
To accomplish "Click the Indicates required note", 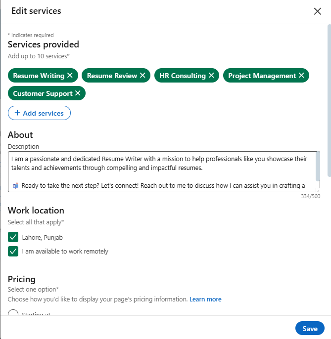I will pos(31,35).
